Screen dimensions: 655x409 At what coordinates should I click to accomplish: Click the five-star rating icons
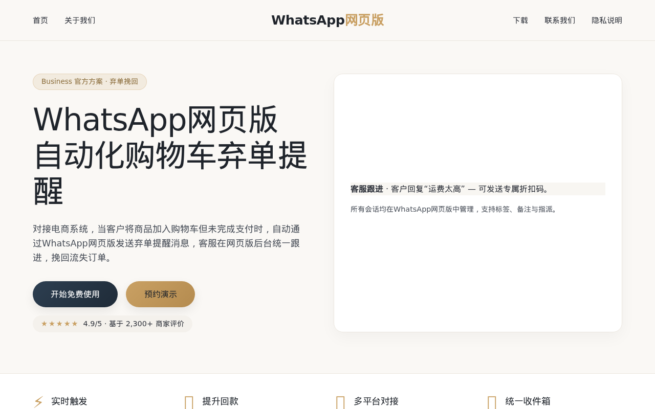(x=59, y=324)
